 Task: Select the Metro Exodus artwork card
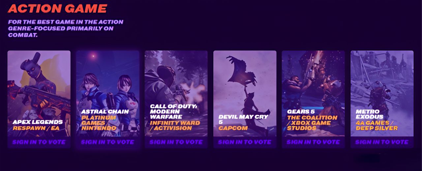click(382, 94)
